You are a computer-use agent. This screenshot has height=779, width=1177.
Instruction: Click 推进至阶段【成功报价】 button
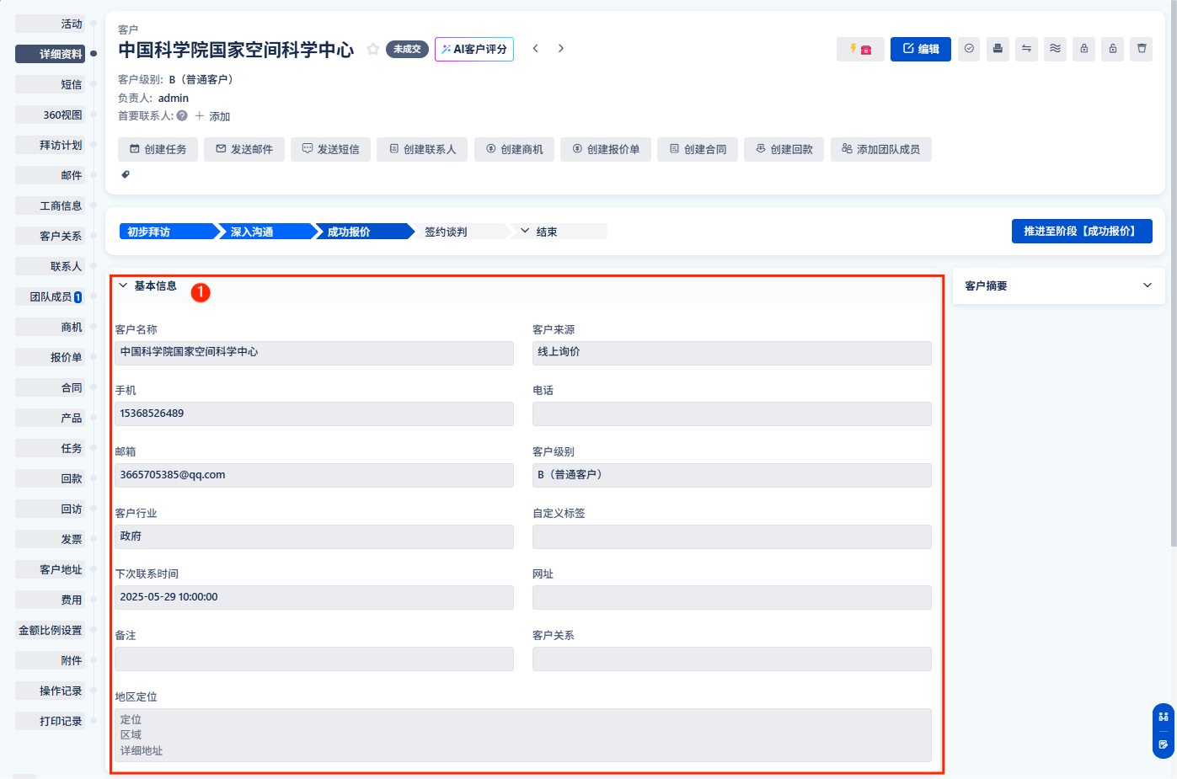[1082, 231]
